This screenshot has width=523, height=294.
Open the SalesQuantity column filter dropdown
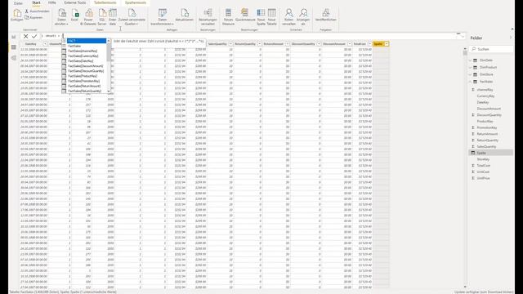(x=230, y=44)
